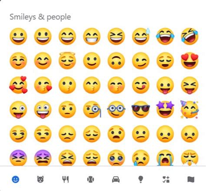The width and height of the screenshot is (206, 191).
Task: Pick the smiling face with three hearts
Action: (18, 85)
